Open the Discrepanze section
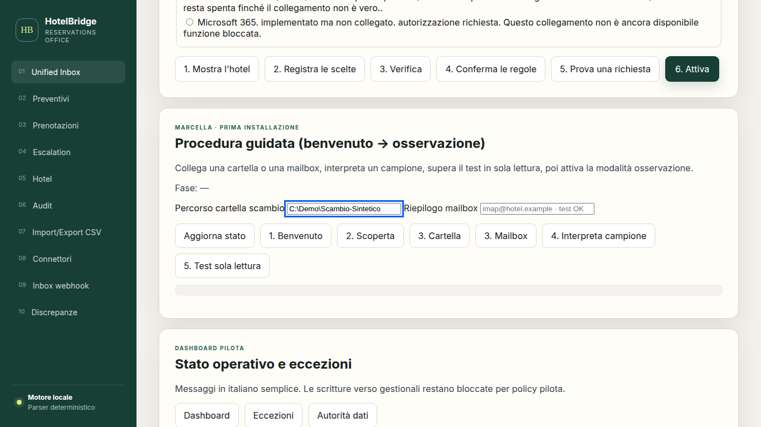 click(x=68, y=312)
